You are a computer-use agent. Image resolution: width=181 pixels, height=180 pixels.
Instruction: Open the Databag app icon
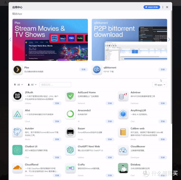(123, 168)
